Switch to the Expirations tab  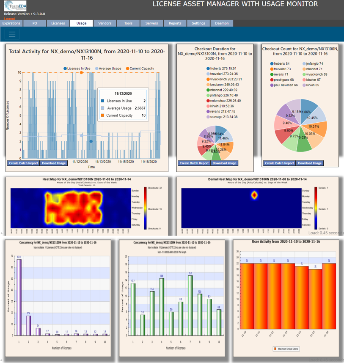11,23
